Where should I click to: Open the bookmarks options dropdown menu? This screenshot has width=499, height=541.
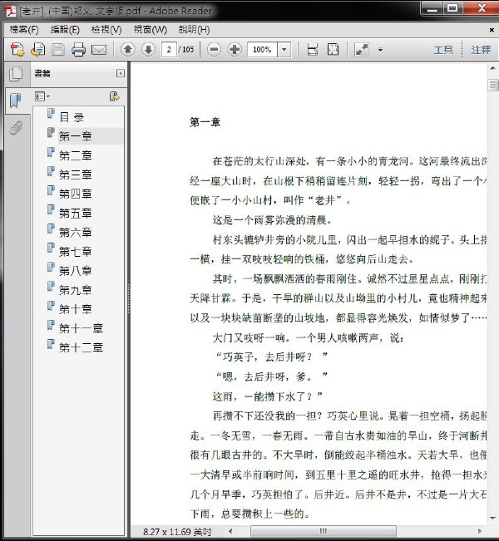(x=42, y=96)
